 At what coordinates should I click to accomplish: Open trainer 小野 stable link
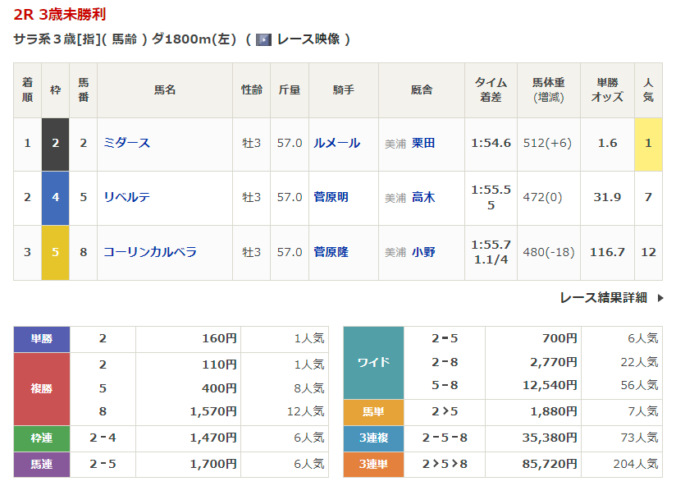[423, 252]
